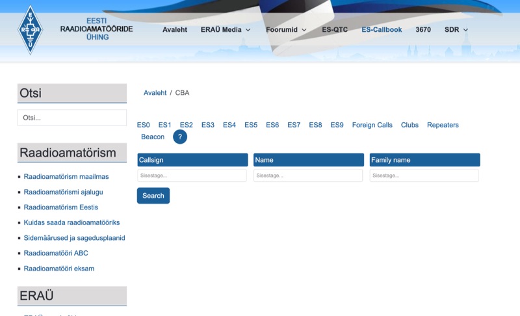Click the Avaleht breadcrumb link

click(155, 93)
